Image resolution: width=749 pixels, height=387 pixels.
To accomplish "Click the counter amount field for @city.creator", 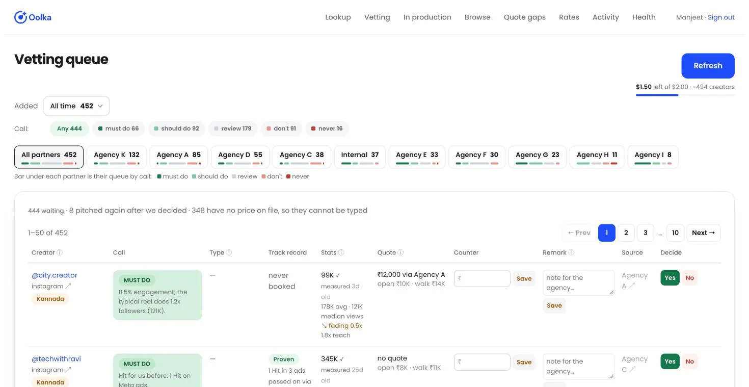I will point(482,278).
